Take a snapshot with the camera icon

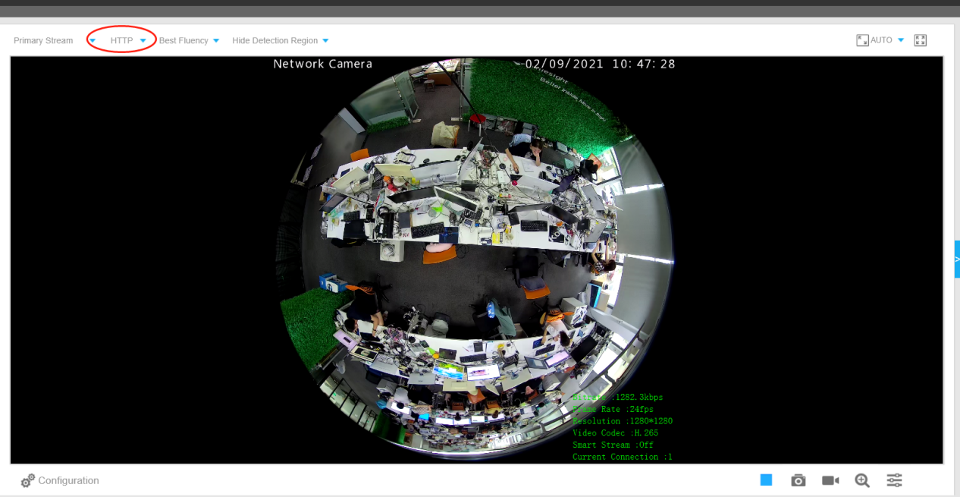click(x=798, y=480)
